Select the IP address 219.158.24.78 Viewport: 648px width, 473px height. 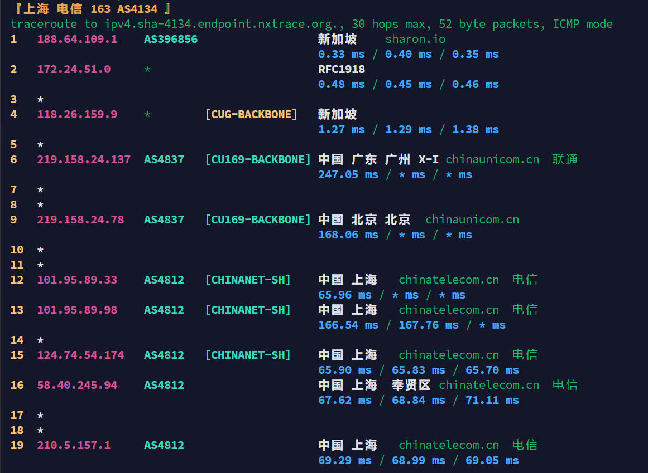tap(80, 220)
